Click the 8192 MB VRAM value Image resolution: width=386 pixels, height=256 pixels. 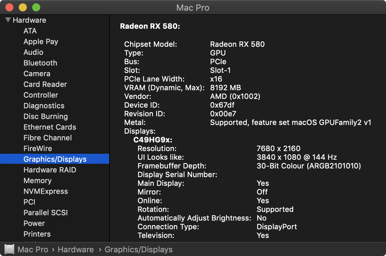click(x=226, y=88)
